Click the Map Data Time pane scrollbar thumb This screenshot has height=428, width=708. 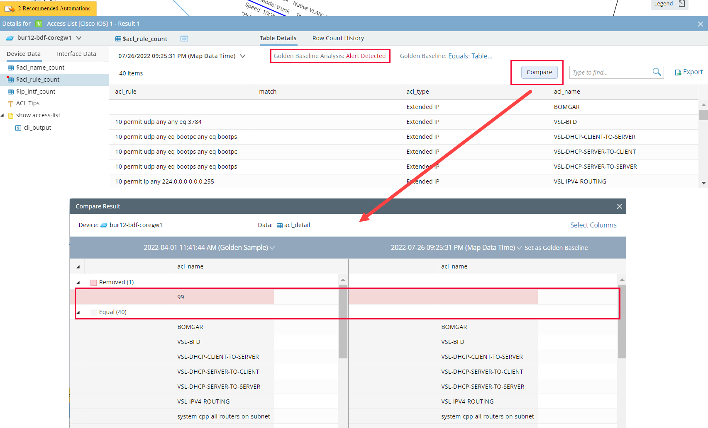point(622,322)
